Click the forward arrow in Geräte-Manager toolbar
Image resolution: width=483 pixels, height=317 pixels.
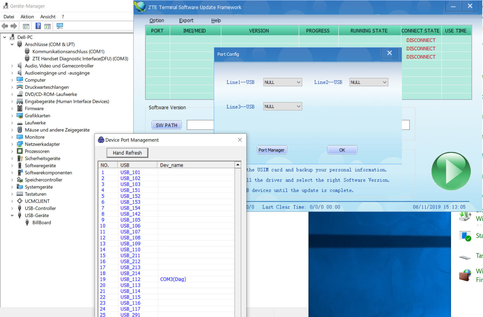click(x=14, y=26)
